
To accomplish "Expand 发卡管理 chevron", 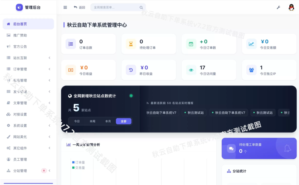I will pos(49,92).
